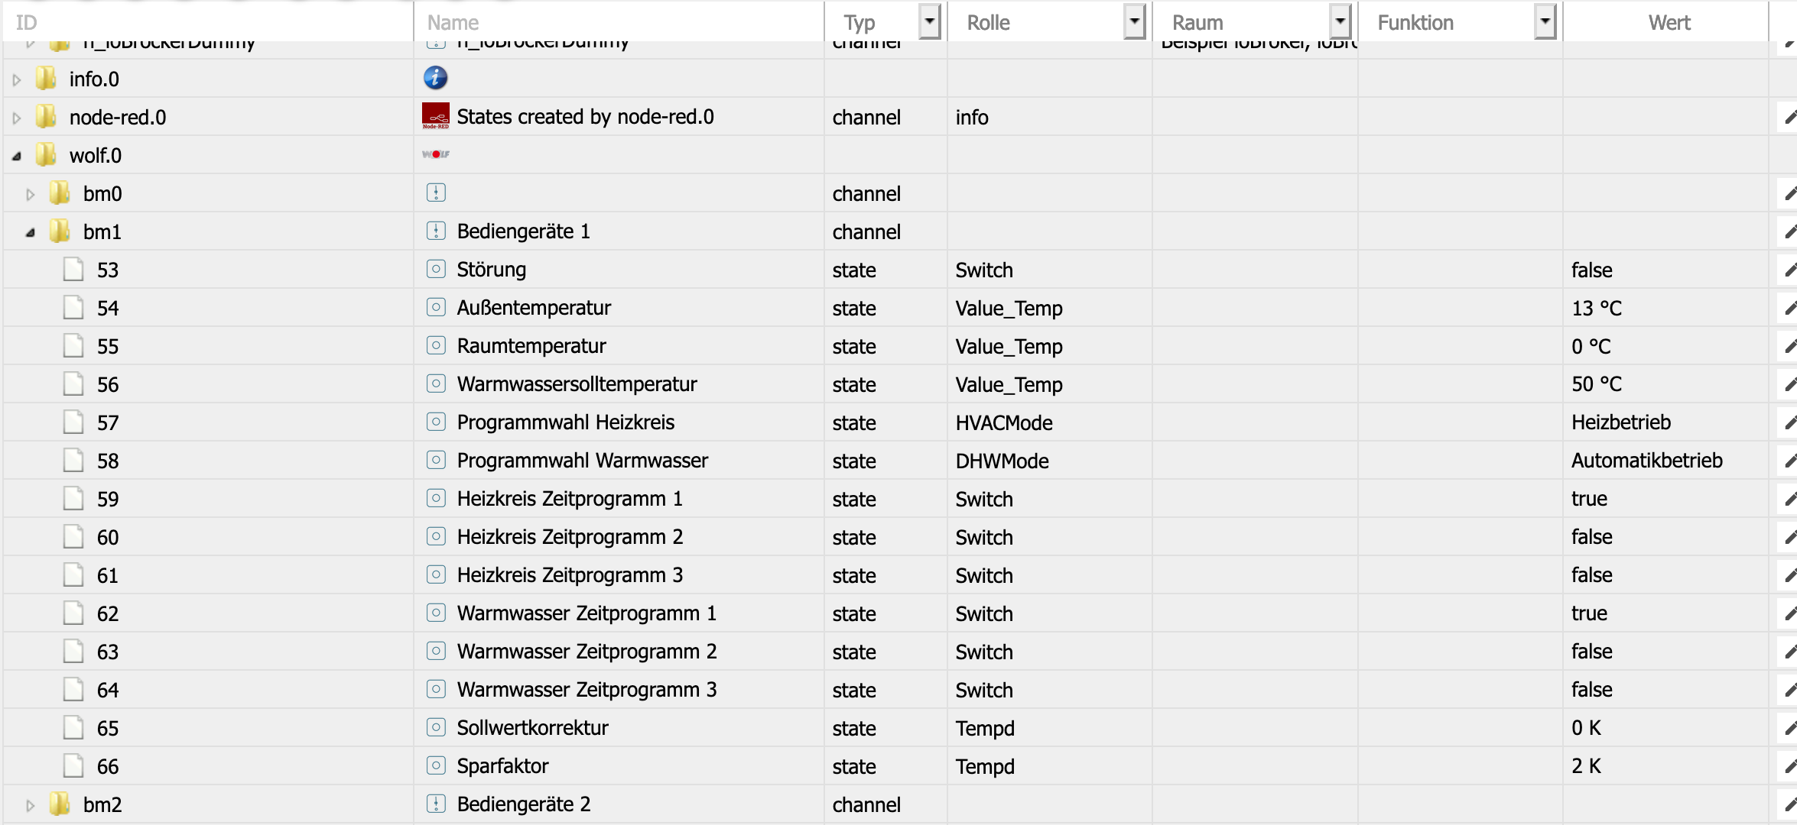Collapse the bm1 folder

30,232
